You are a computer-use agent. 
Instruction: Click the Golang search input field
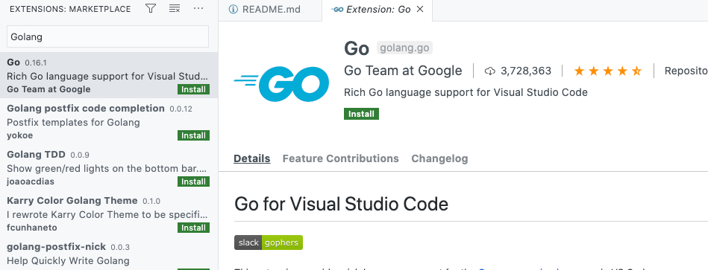107,36
